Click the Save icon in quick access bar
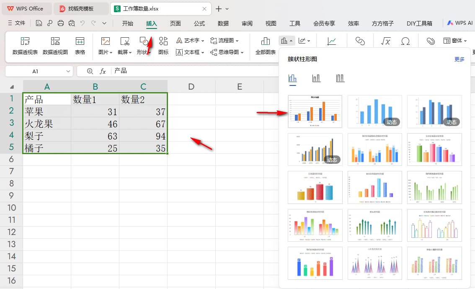This screenshot has width=475, height=289. click(39, 23)
